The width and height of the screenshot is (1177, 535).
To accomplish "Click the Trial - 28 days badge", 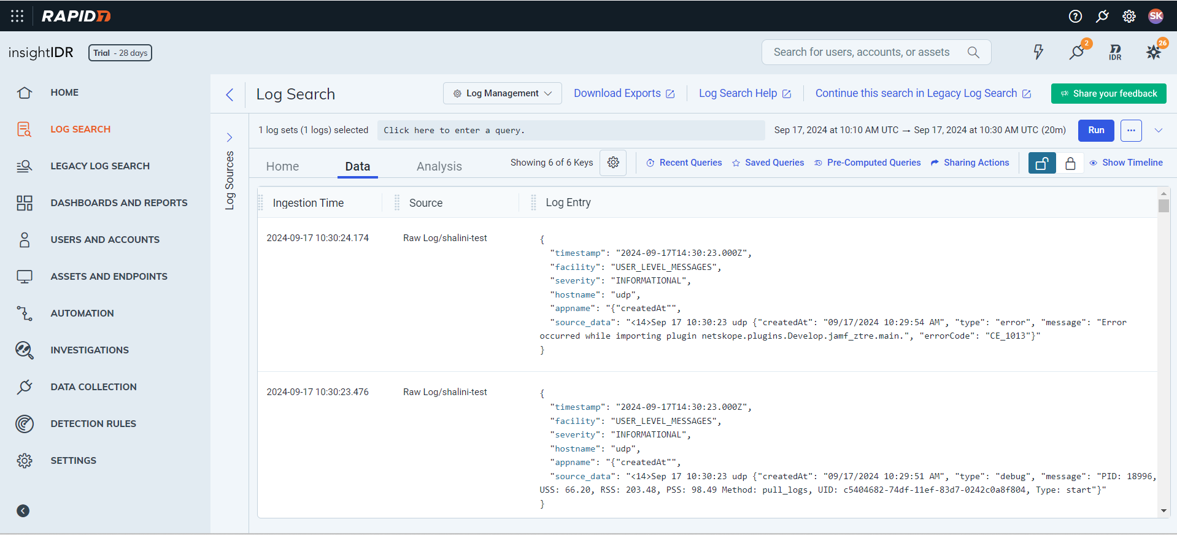I will (x=120, y=53).
